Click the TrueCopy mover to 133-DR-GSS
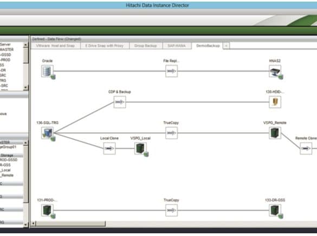 coord(171,210)
